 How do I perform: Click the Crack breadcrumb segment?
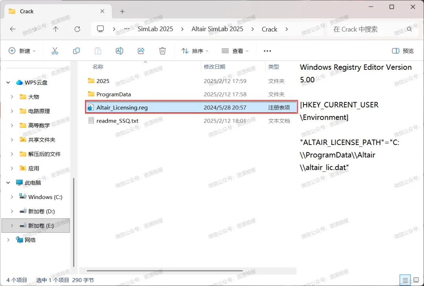pos(269,29)
